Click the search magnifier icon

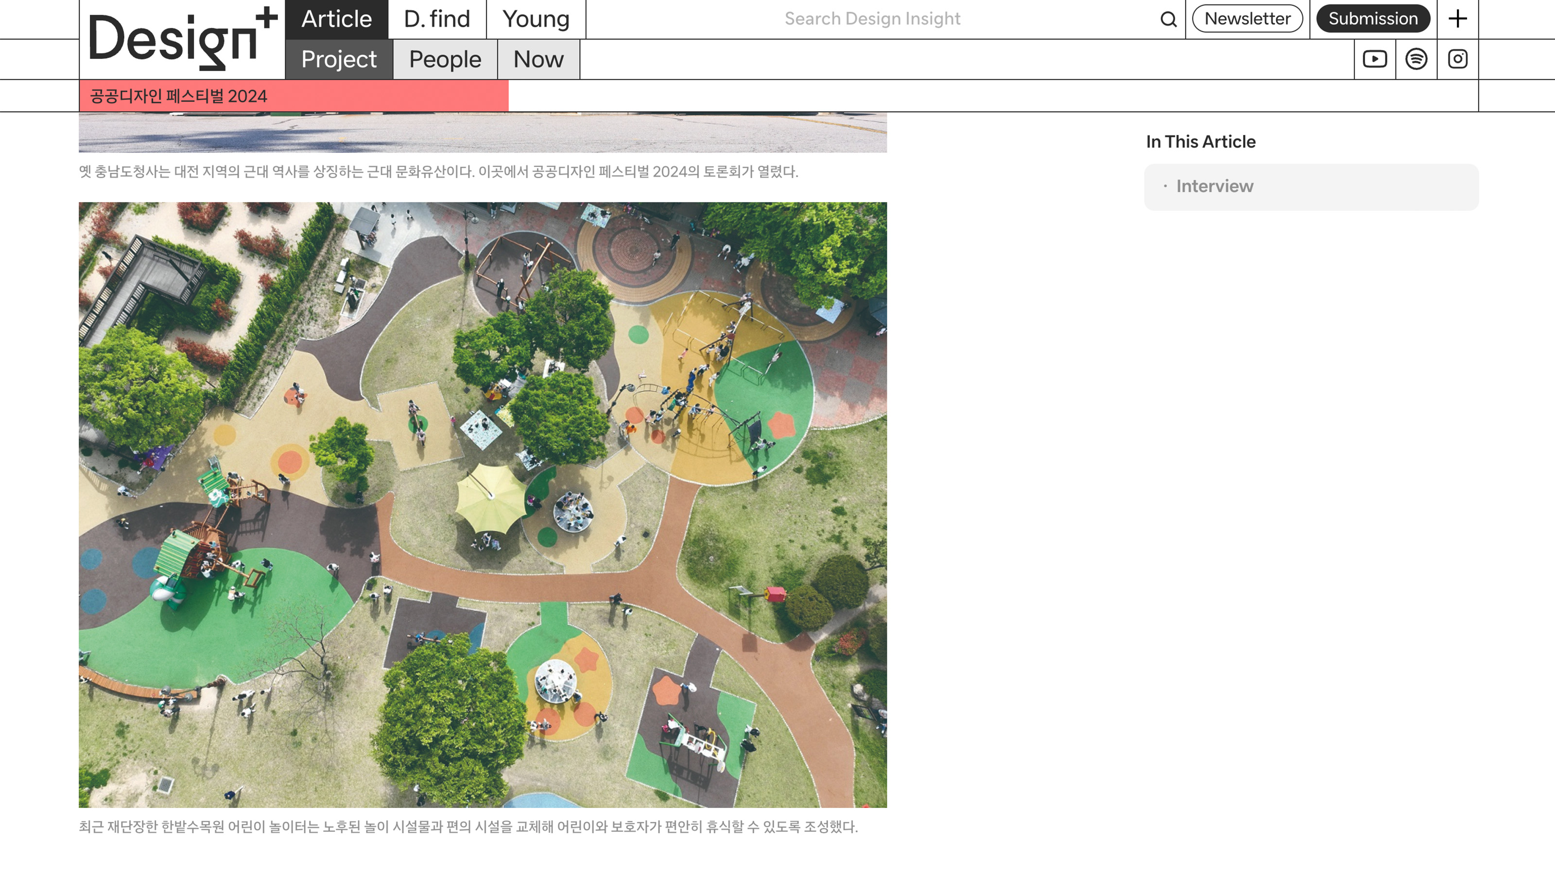click(x=1168, y=19)
